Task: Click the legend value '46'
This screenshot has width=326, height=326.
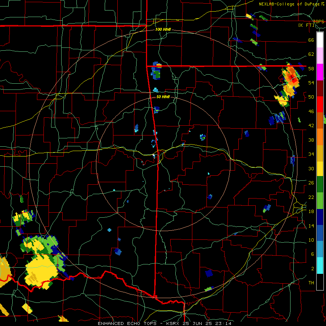Action: (311, 112)
